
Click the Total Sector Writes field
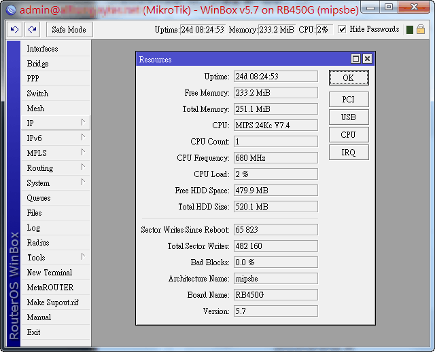tap(276, 246)
